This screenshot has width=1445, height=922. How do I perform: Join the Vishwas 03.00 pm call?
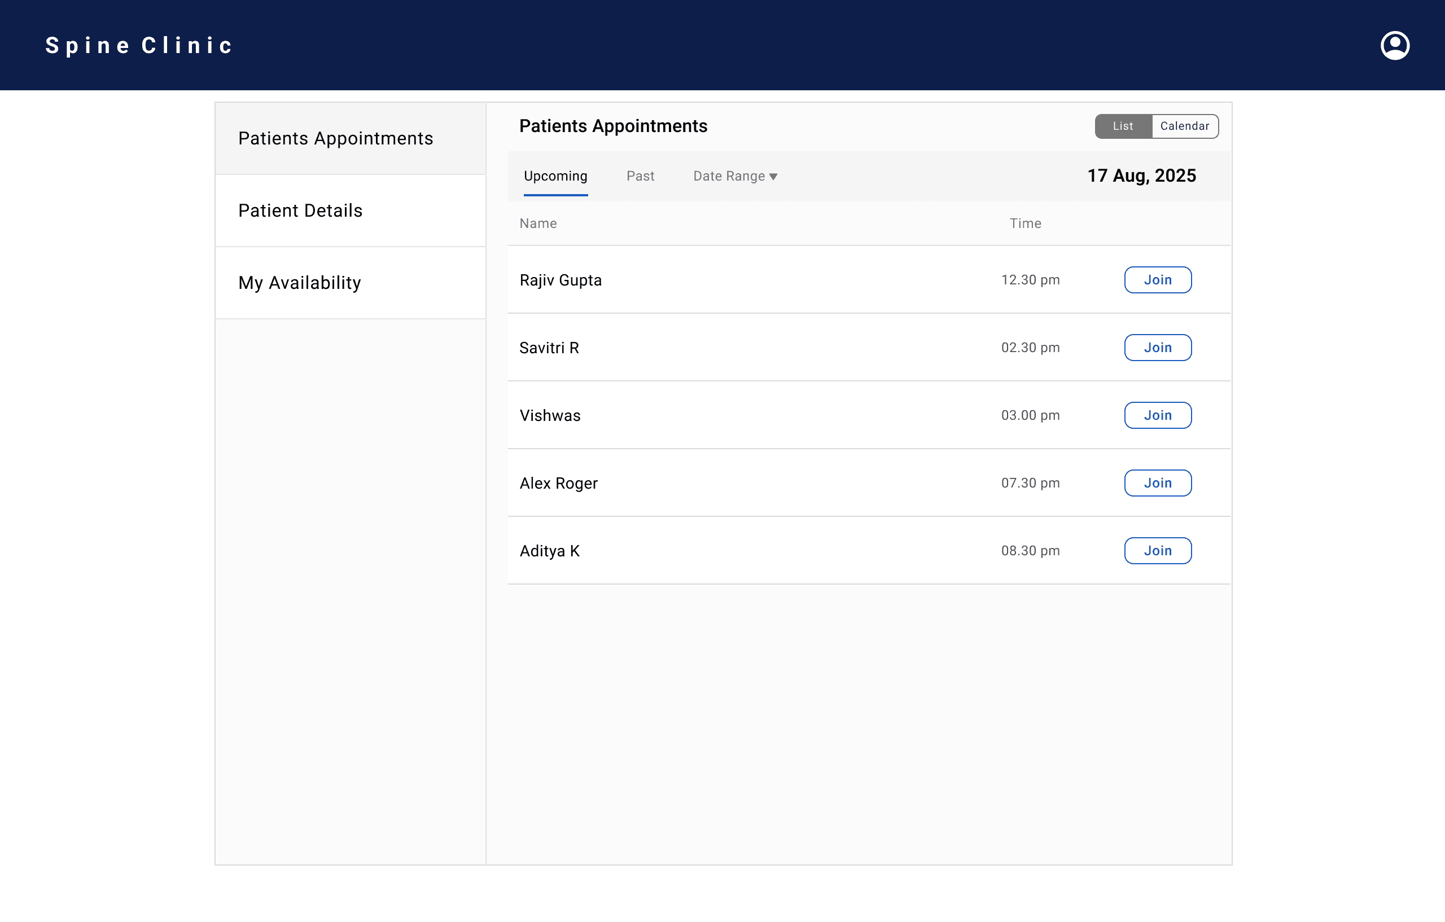(x=1157, y=416)
